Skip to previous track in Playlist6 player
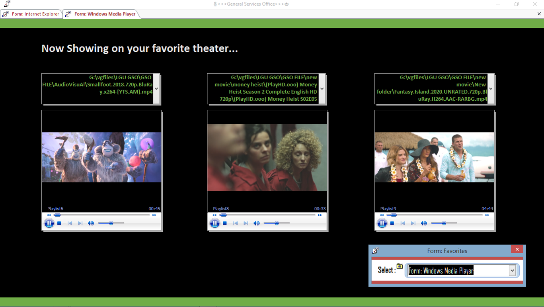 coord(70,223)
